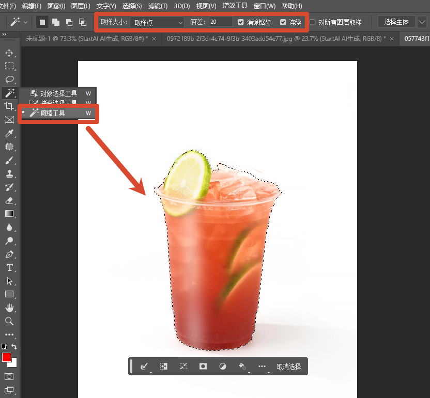Click transform selection icon in contextual bar
Viewport: 430px width, 398px height.
(x=183, y=366)
